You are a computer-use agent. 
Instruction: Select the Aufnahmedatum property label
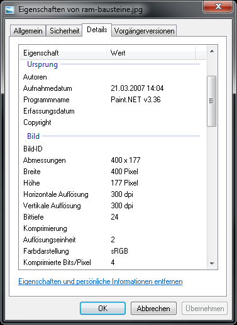coord(48,88)
